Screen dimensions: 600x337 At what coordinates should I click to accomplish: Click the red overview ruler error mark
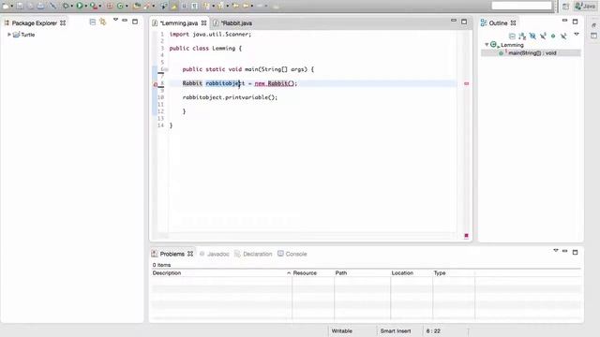point(466,83)
